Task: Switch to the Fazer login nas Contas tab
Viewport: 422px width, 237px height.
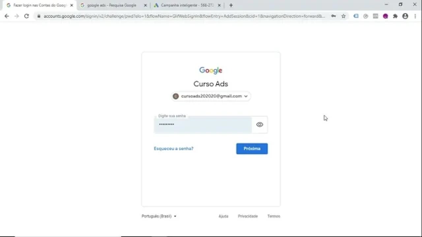Action: point(39,5)
